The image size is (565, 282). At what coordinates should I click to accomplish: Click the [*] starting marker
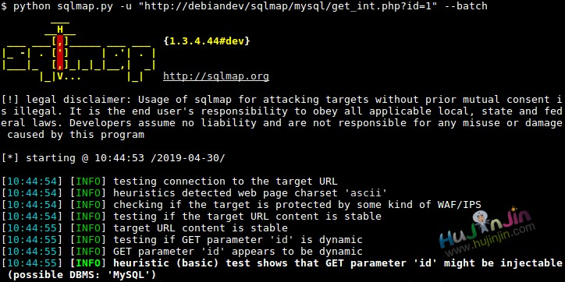[x=10, y=158]
